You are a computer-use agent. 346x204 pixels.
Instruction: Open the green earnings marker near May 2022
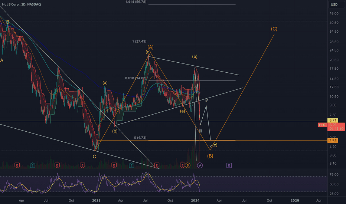[32, 165]
